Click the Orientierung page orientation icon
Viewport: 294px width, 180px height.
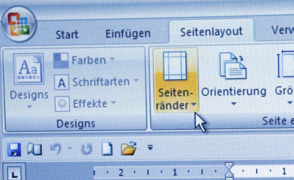click(233, 66)
